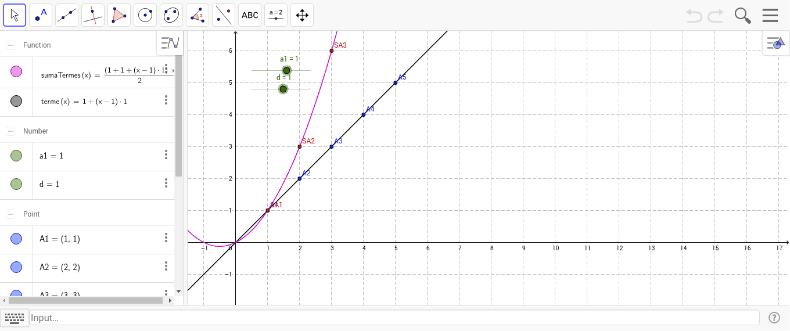Collapse the Function group
The height and width of the screenshot is (331, 790).
click(x=10, y=45)
